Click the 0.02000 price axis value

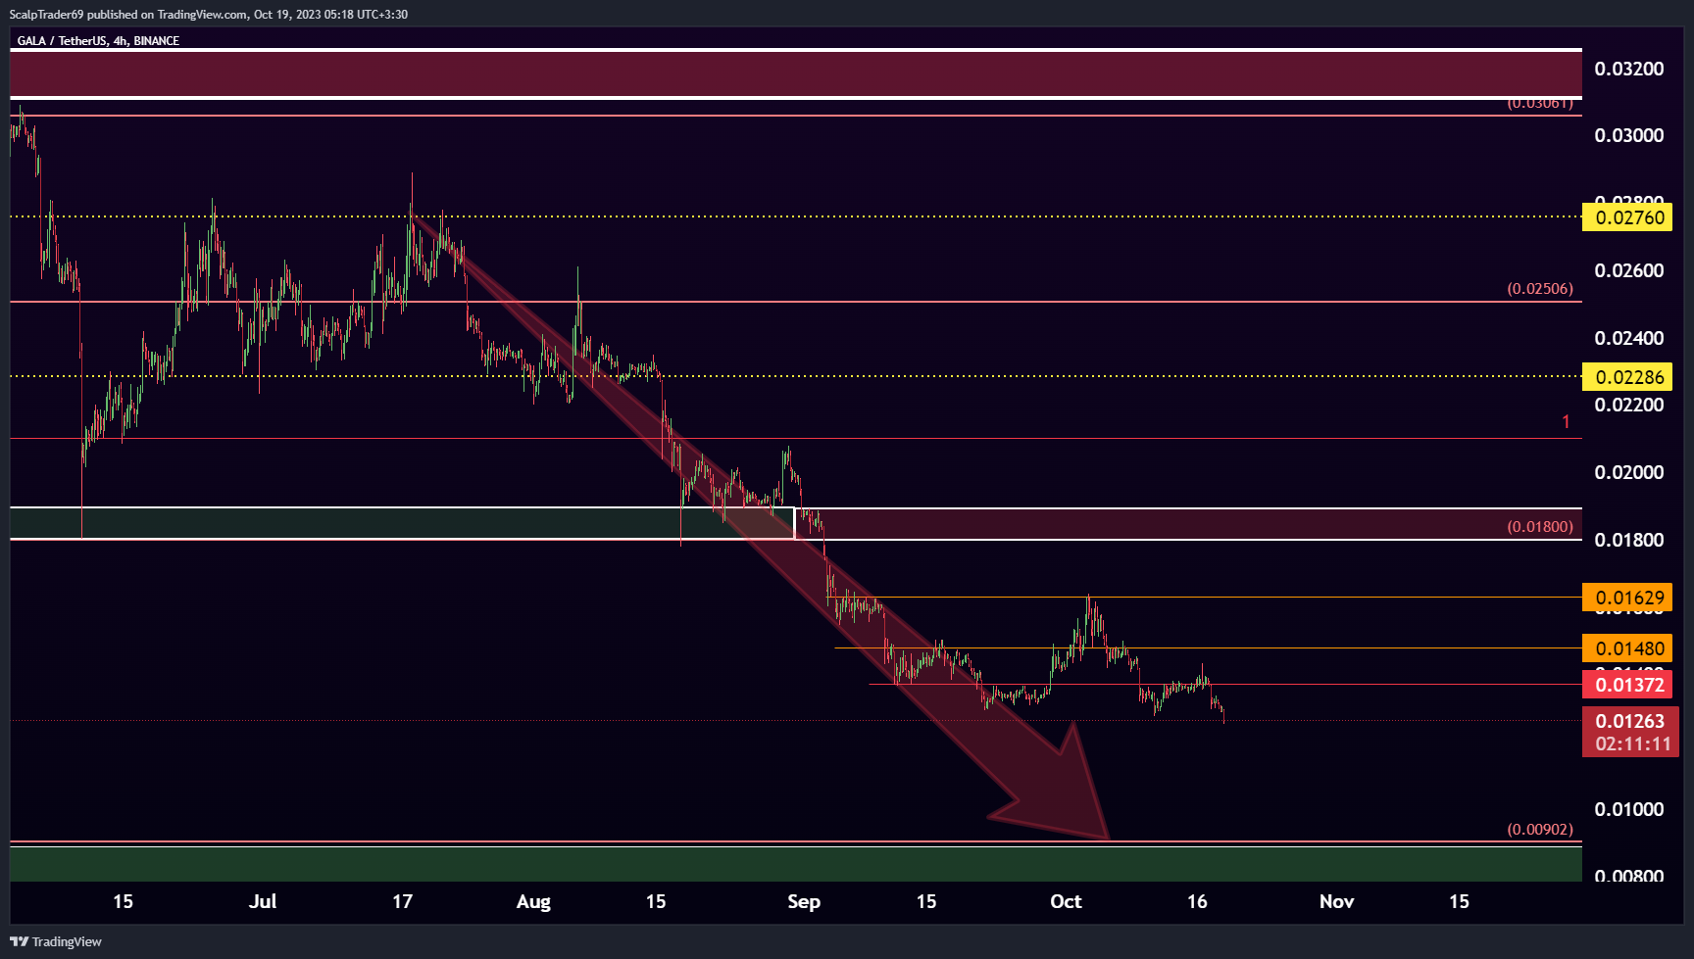(x=1629, y=472)
